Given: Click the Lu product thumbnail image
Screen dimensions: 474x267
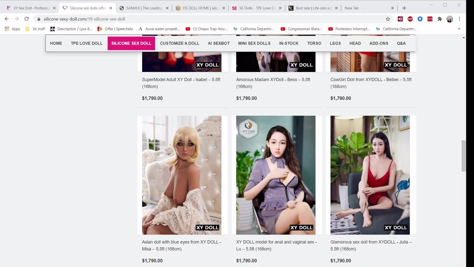Looking at the screenshot, I should tap(276, 175).
